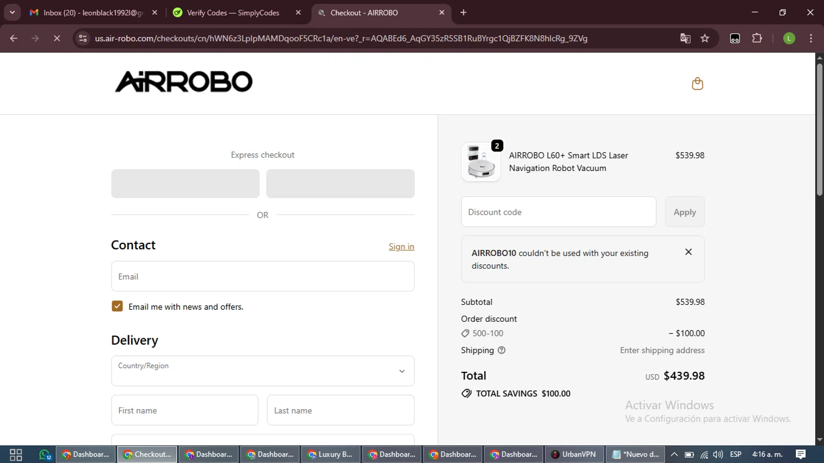
Task: Open the *Nuevo d... Notepad taskbar window
Action: [x=636, y=454]
